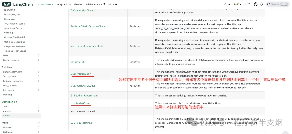Open the v0.1 version dropdown
This screenshot has width=292, height=134.
[227, 4]
